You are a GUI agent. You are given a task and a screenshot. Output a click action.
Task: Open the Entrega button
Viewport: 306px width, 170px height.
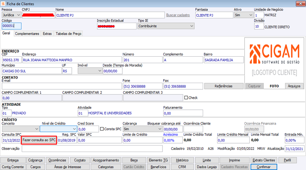click(x=13, y=160)
